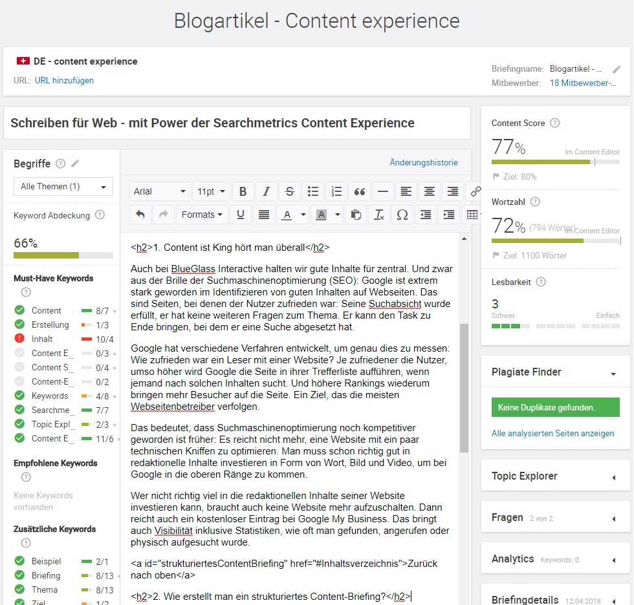Click the URL hinzufügen link
This screenshot has width=634, height=605.
[64, 81]
